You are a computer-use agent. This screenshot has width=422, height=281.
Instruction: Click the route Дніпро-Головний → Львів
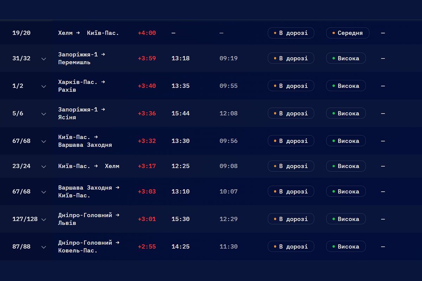pyautogui.click(x=89, y=219)
